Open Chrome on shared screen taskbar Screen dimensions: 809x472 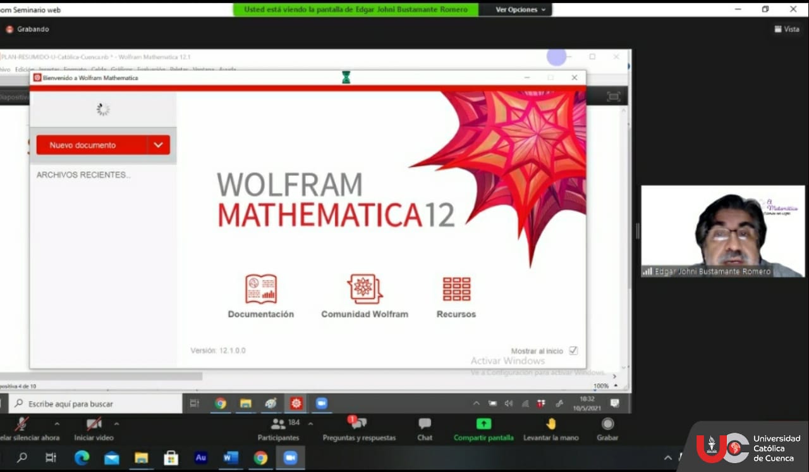point(220,404)
